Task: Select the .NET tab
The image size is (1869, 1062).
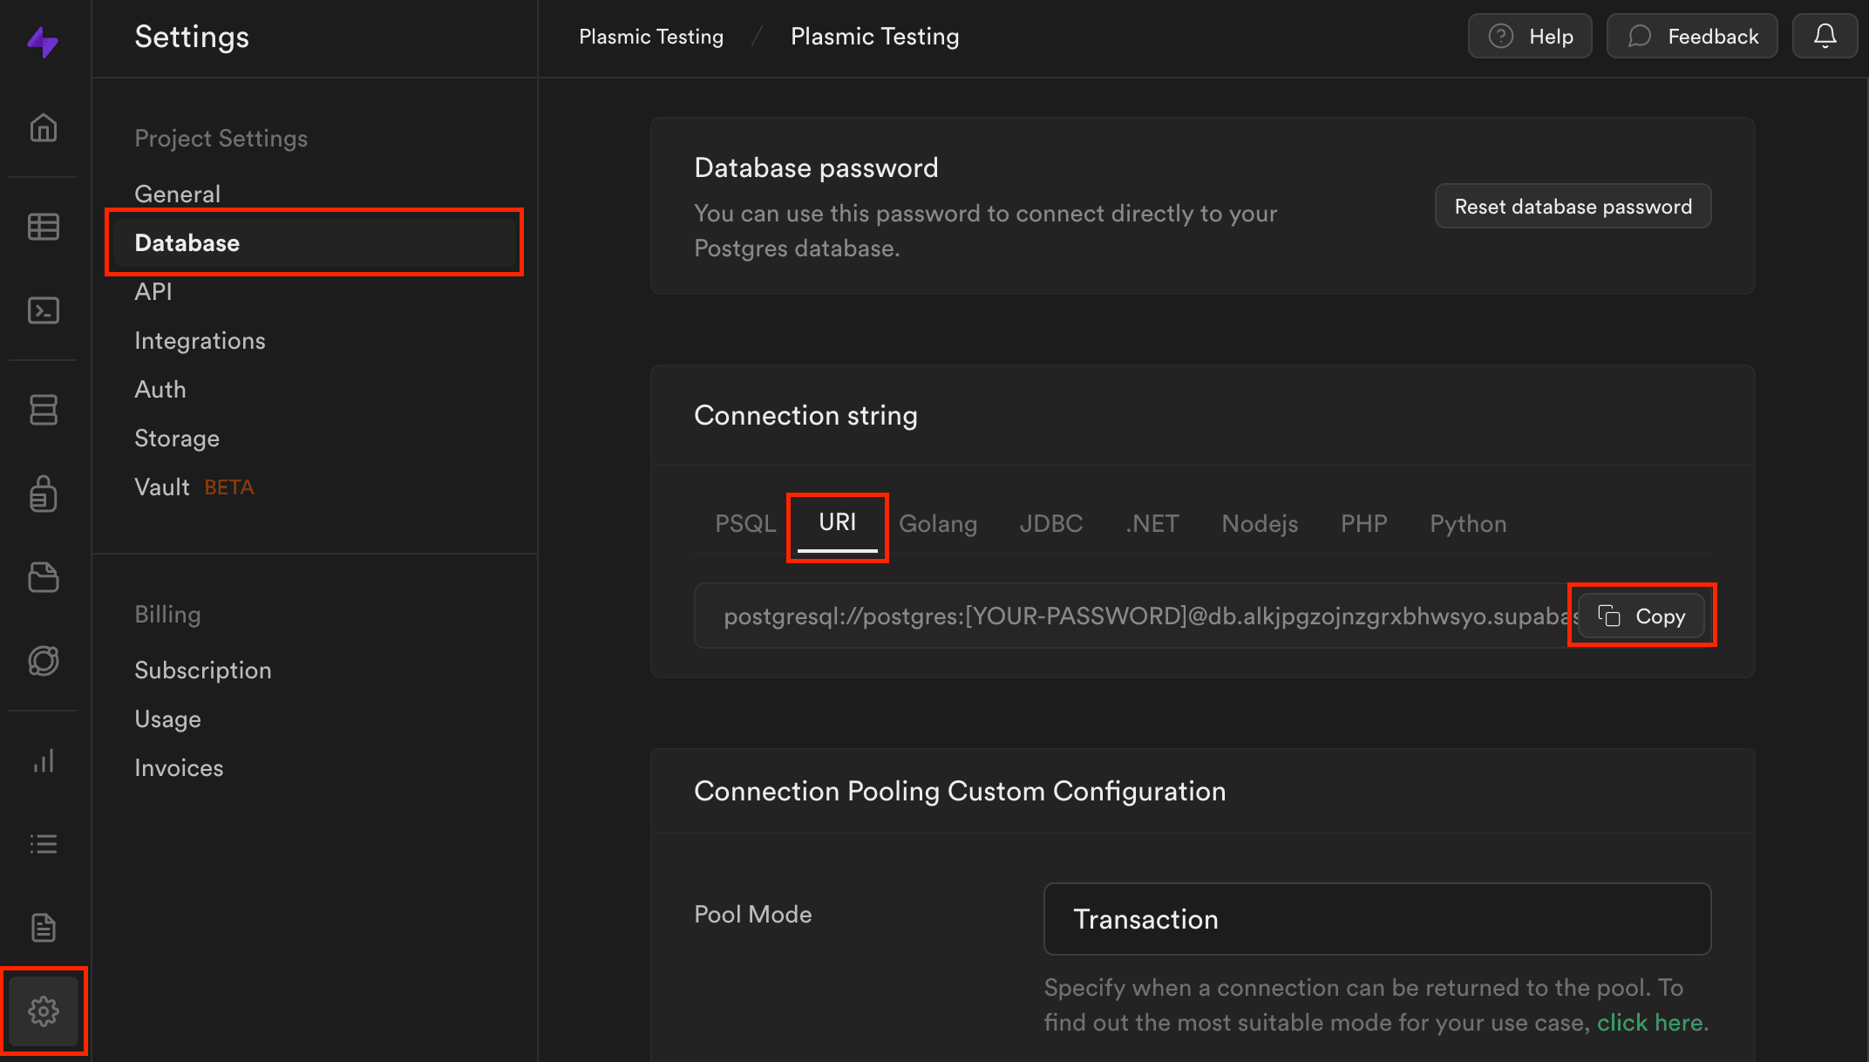Action: pyautogui.click(x=1152, y=523)
